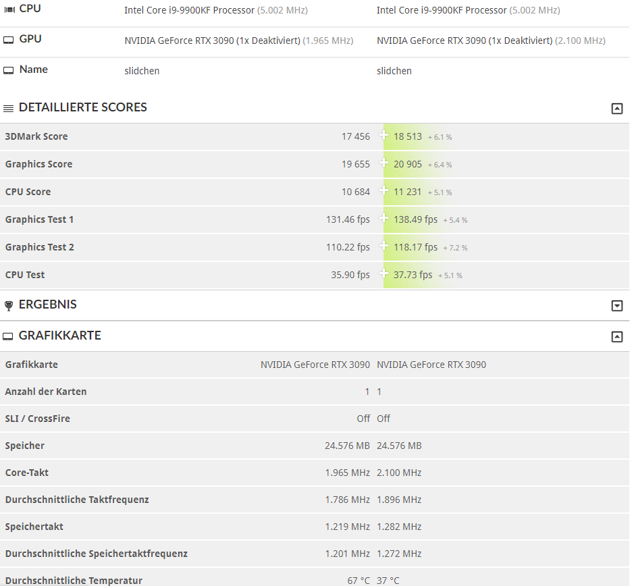Viewport: 632px width, 586px height.
Task: Select Speichertakt value 1.219 MHz
Action: point(348,527)
